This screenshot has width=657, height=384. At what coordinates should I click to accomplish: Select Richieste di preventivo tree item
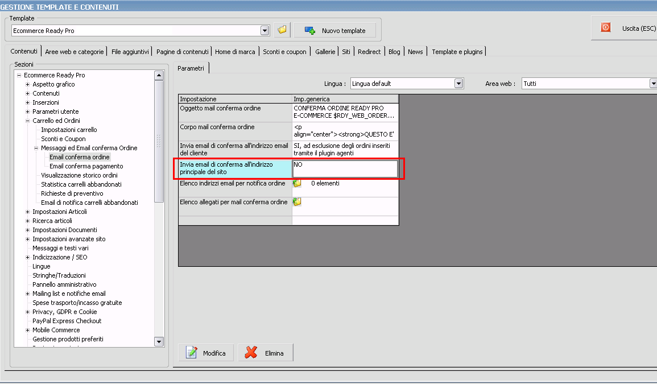[x=72, y=193]
